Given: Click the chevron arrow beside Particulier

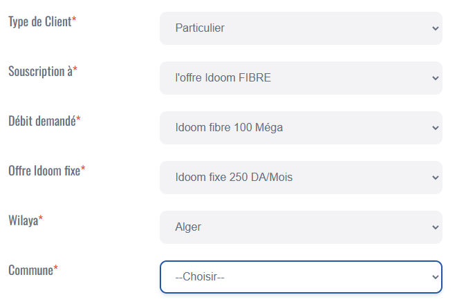Looking at the screenshot, I should tap(435, 28).
